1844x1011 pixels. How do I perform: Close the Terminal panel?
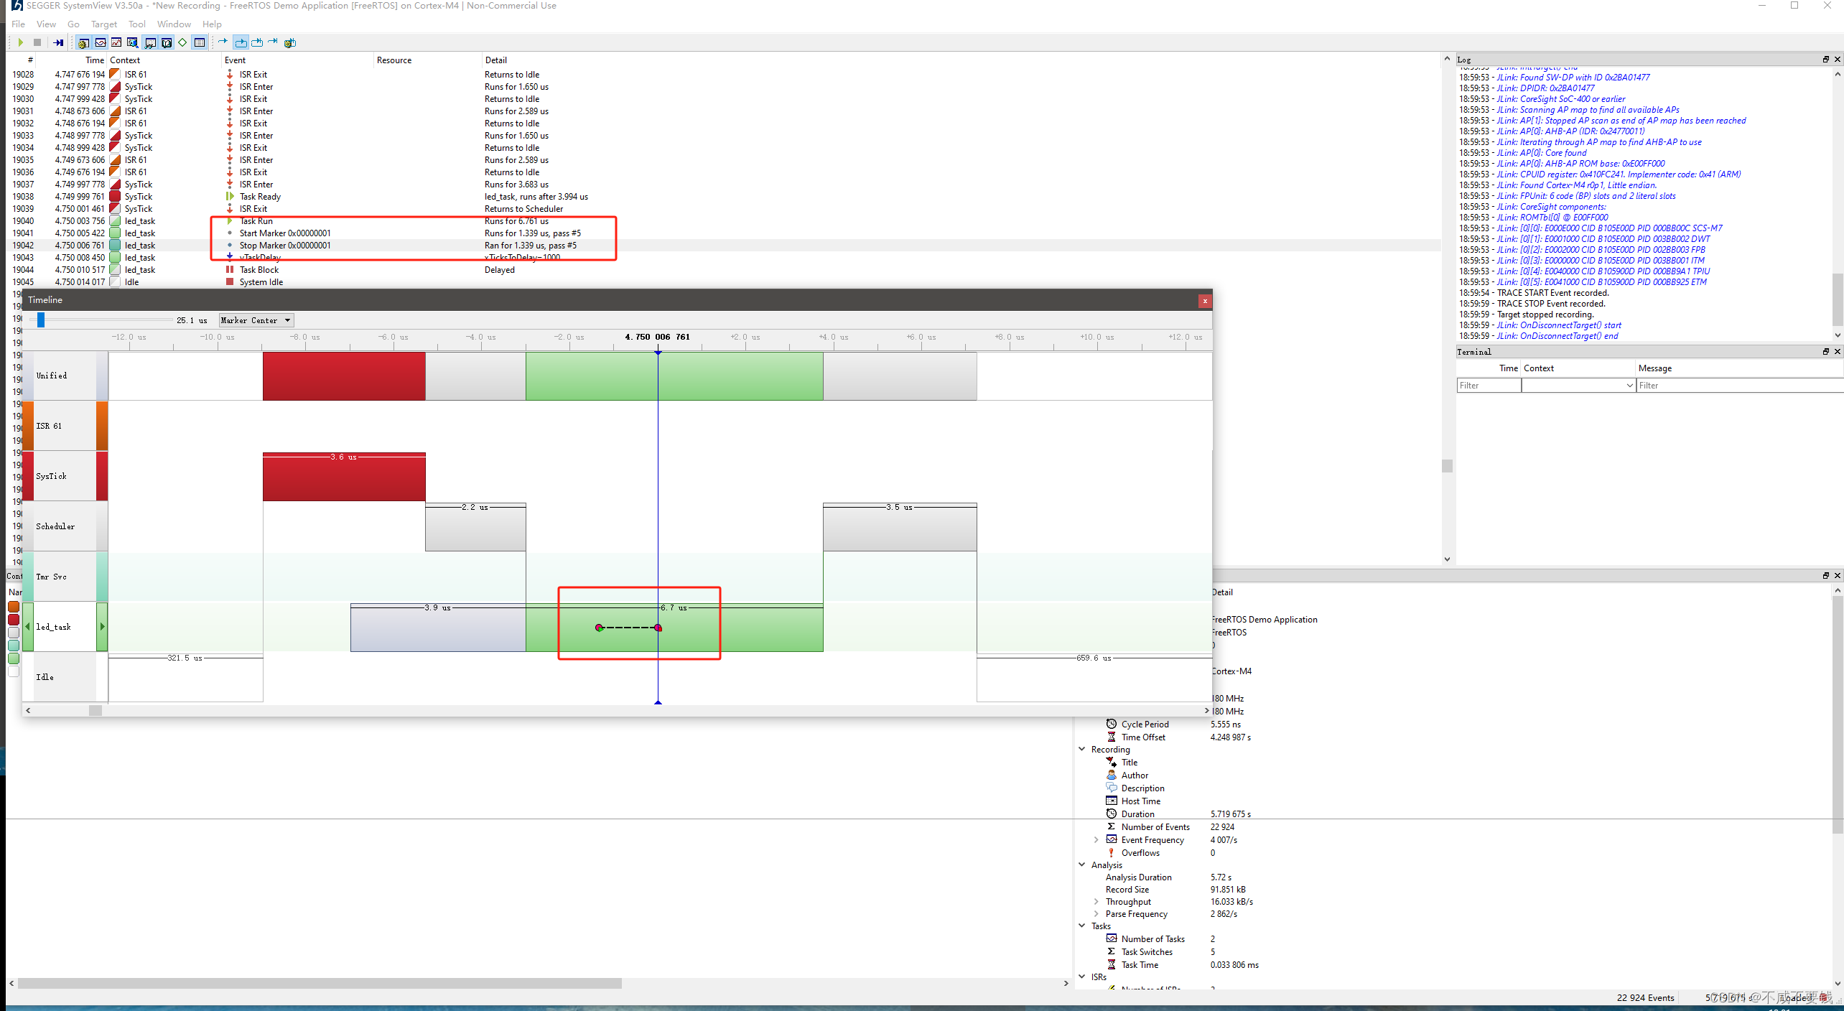coord(1838,351)
